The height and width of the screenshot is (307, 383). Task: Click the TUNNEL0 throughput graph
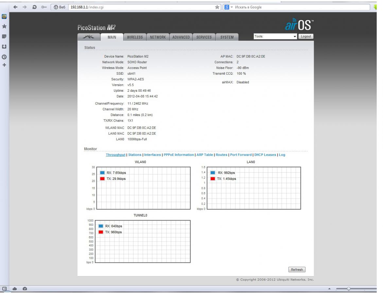(143, 242)
